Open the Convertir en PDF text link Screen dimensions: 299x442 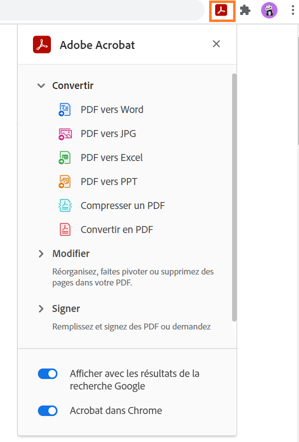pos(117,229)
